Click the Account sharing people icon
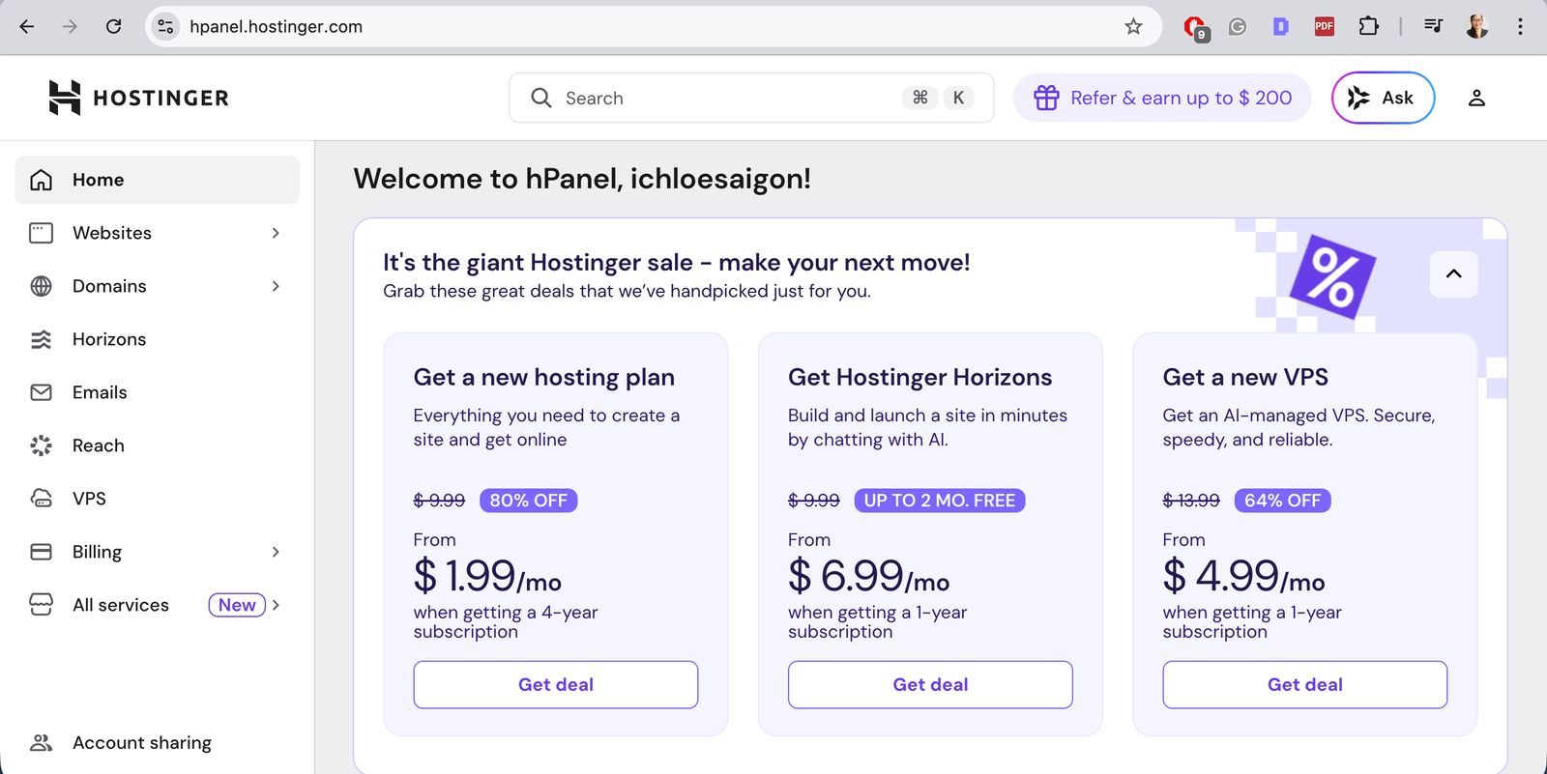The width and height of the screenshot is (1547, 774). pos(41,742)
